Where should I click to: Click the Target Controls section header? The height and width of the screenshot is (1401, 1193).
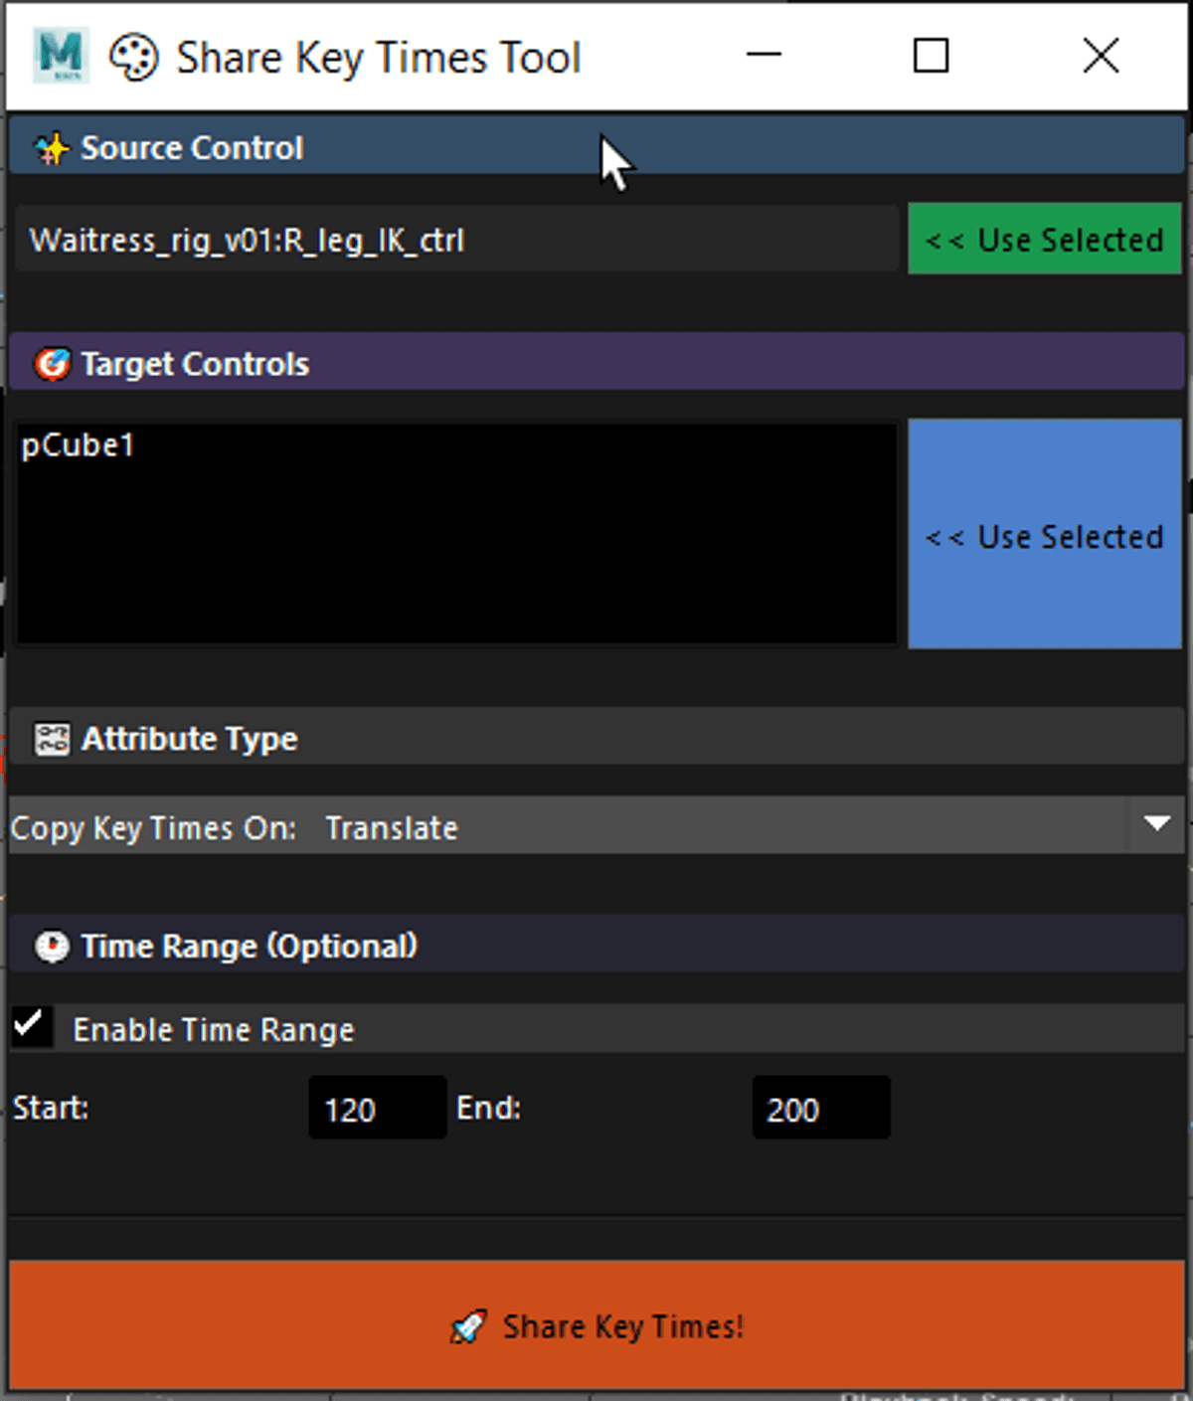(x=596, y=364)
